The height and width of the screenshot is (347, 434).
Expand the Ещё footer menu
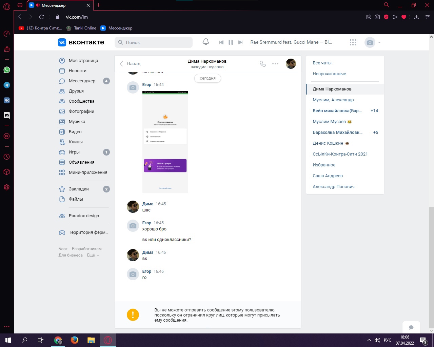[93, 255]
